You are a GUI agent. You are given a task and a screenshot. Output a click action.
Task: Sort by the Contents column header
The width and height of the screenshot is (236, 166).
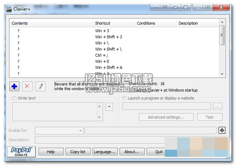51,23
